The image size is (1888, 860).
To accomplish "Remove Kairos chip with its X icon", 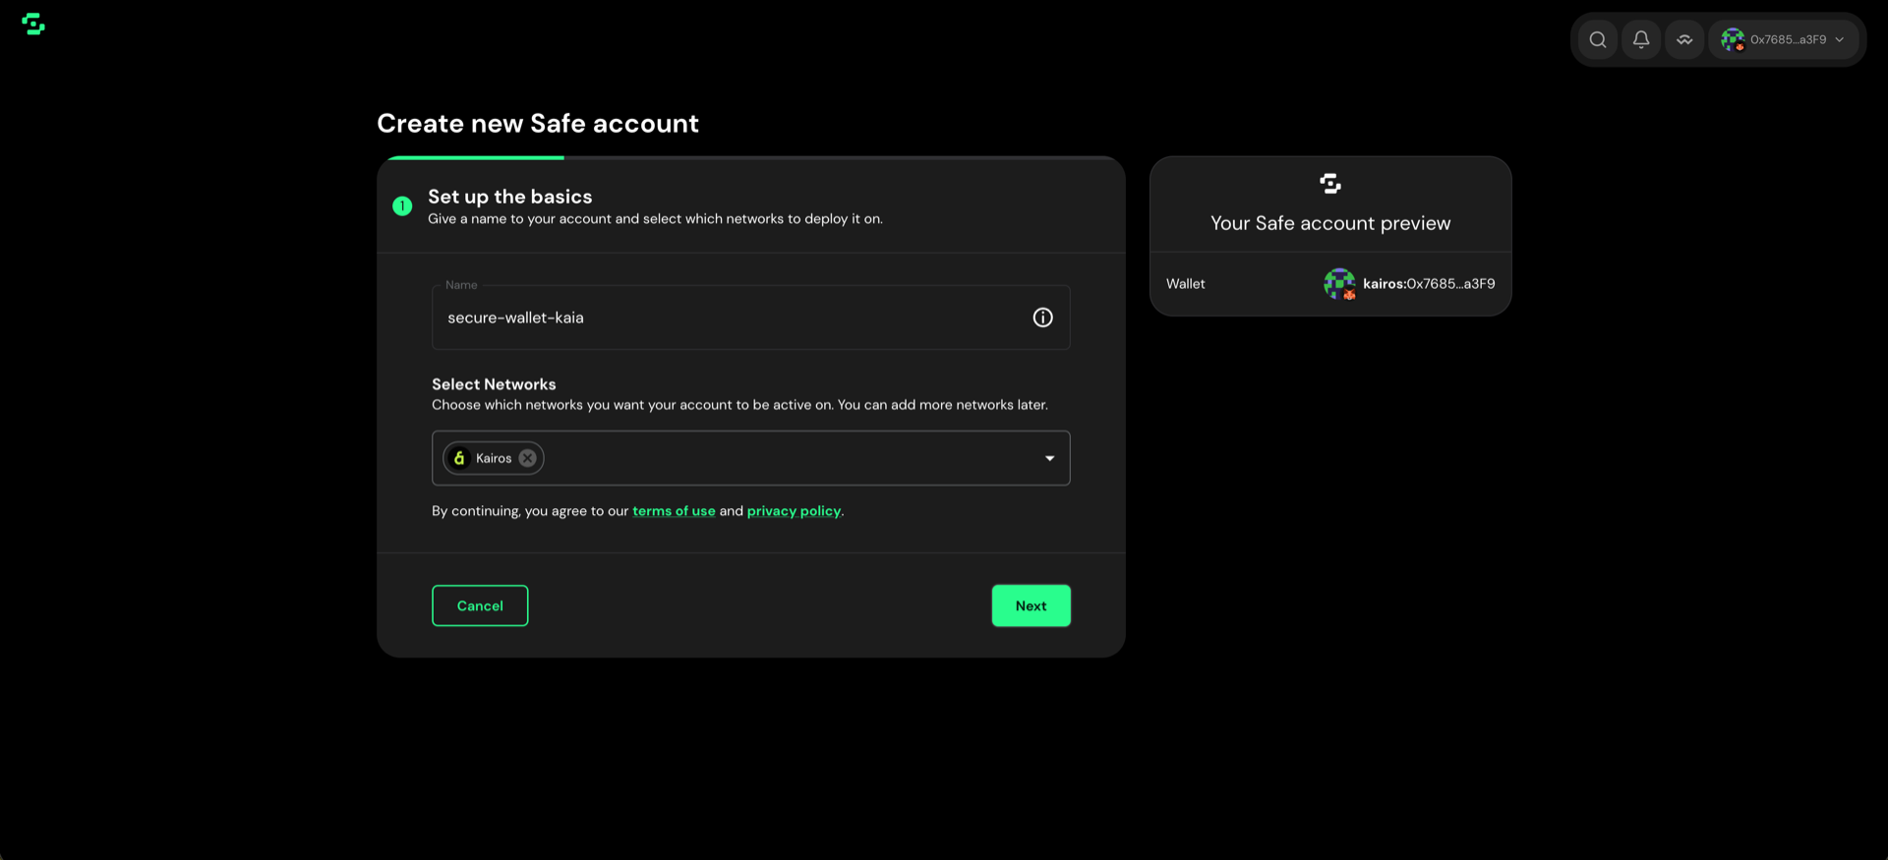I will [528, 458].
